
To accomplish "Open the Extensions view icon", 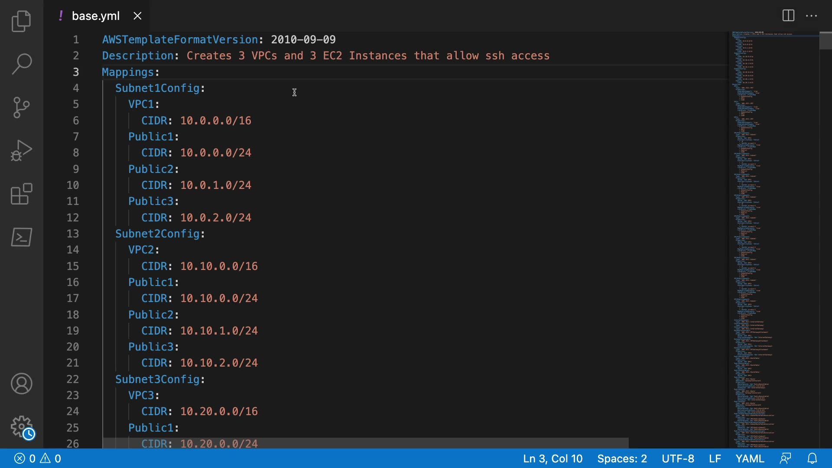I will [x=21, y=194].
